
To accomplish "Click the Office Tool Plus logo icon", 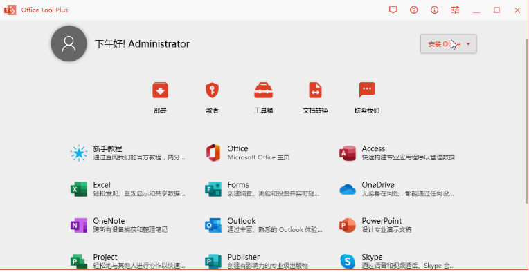I will coord(10,10).
